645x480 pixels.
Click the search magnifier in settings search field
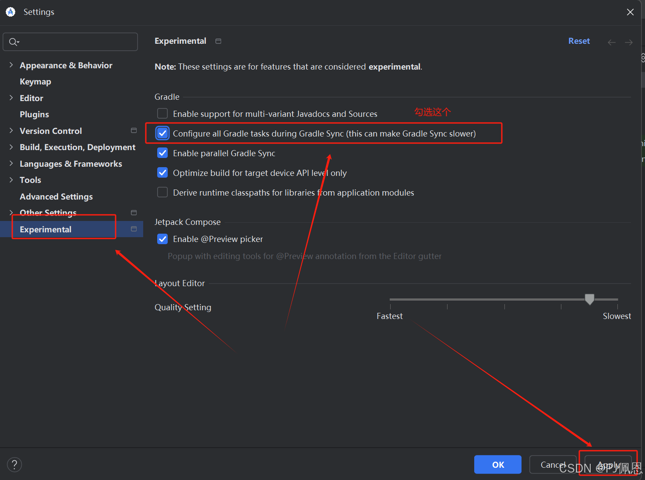coord(14,42)
